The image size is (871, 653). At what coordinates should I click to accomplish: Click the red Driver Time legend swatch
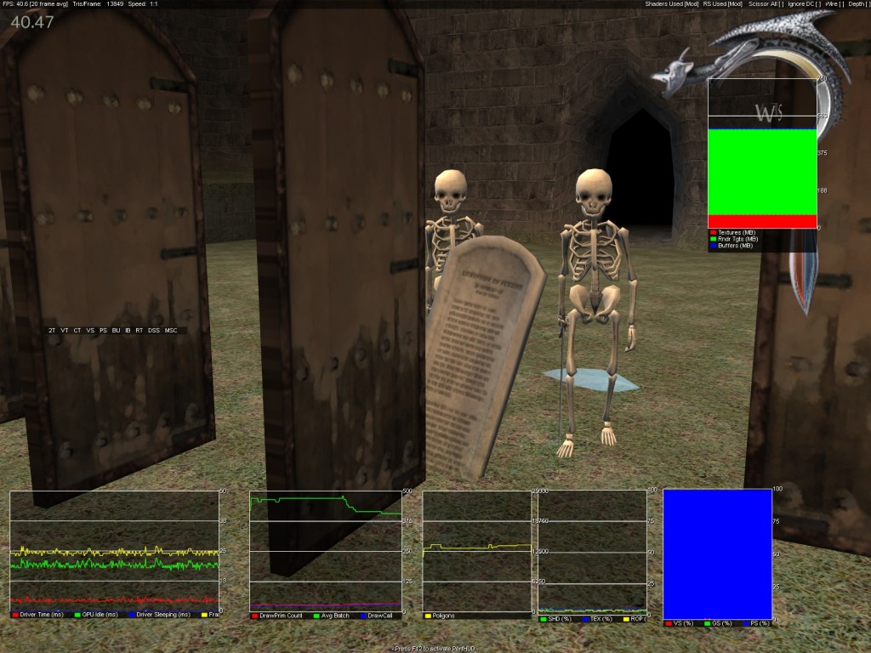point(15,615)
